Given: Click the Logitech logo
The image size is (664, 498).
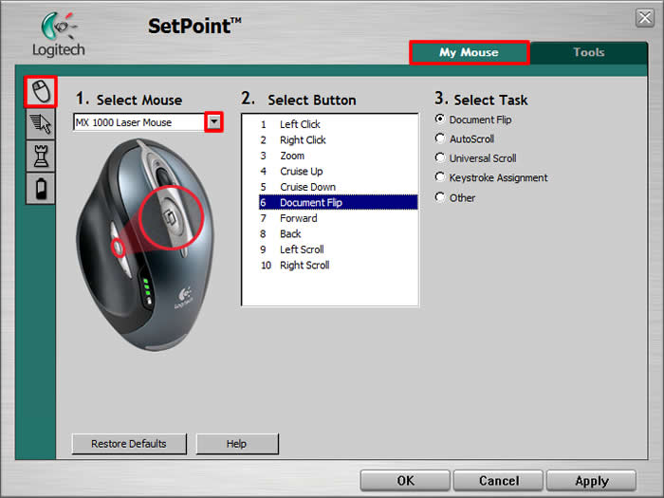Looking at the screenshot, I should [x=58, y=34].
